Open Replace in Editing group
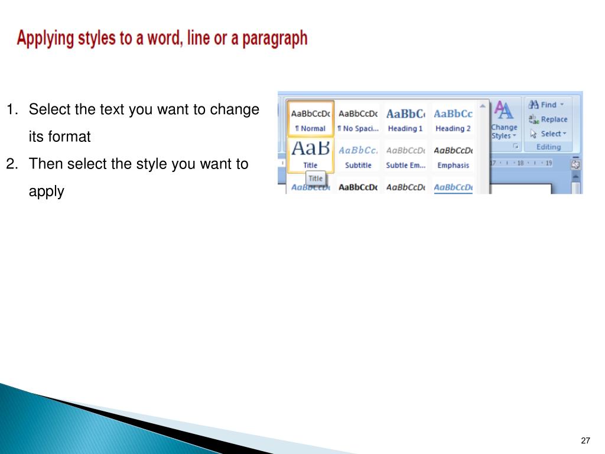The image size is (605, 454). click(548, 119)
